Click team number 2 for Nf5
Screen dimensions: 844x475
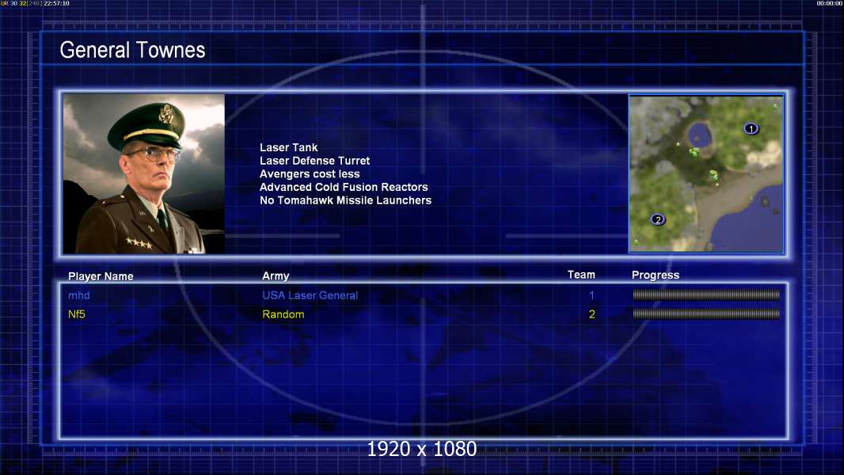591,314
